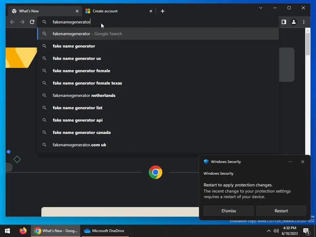
Task: Pick 'fake name generator female texas'
Action: pos(158,83)
